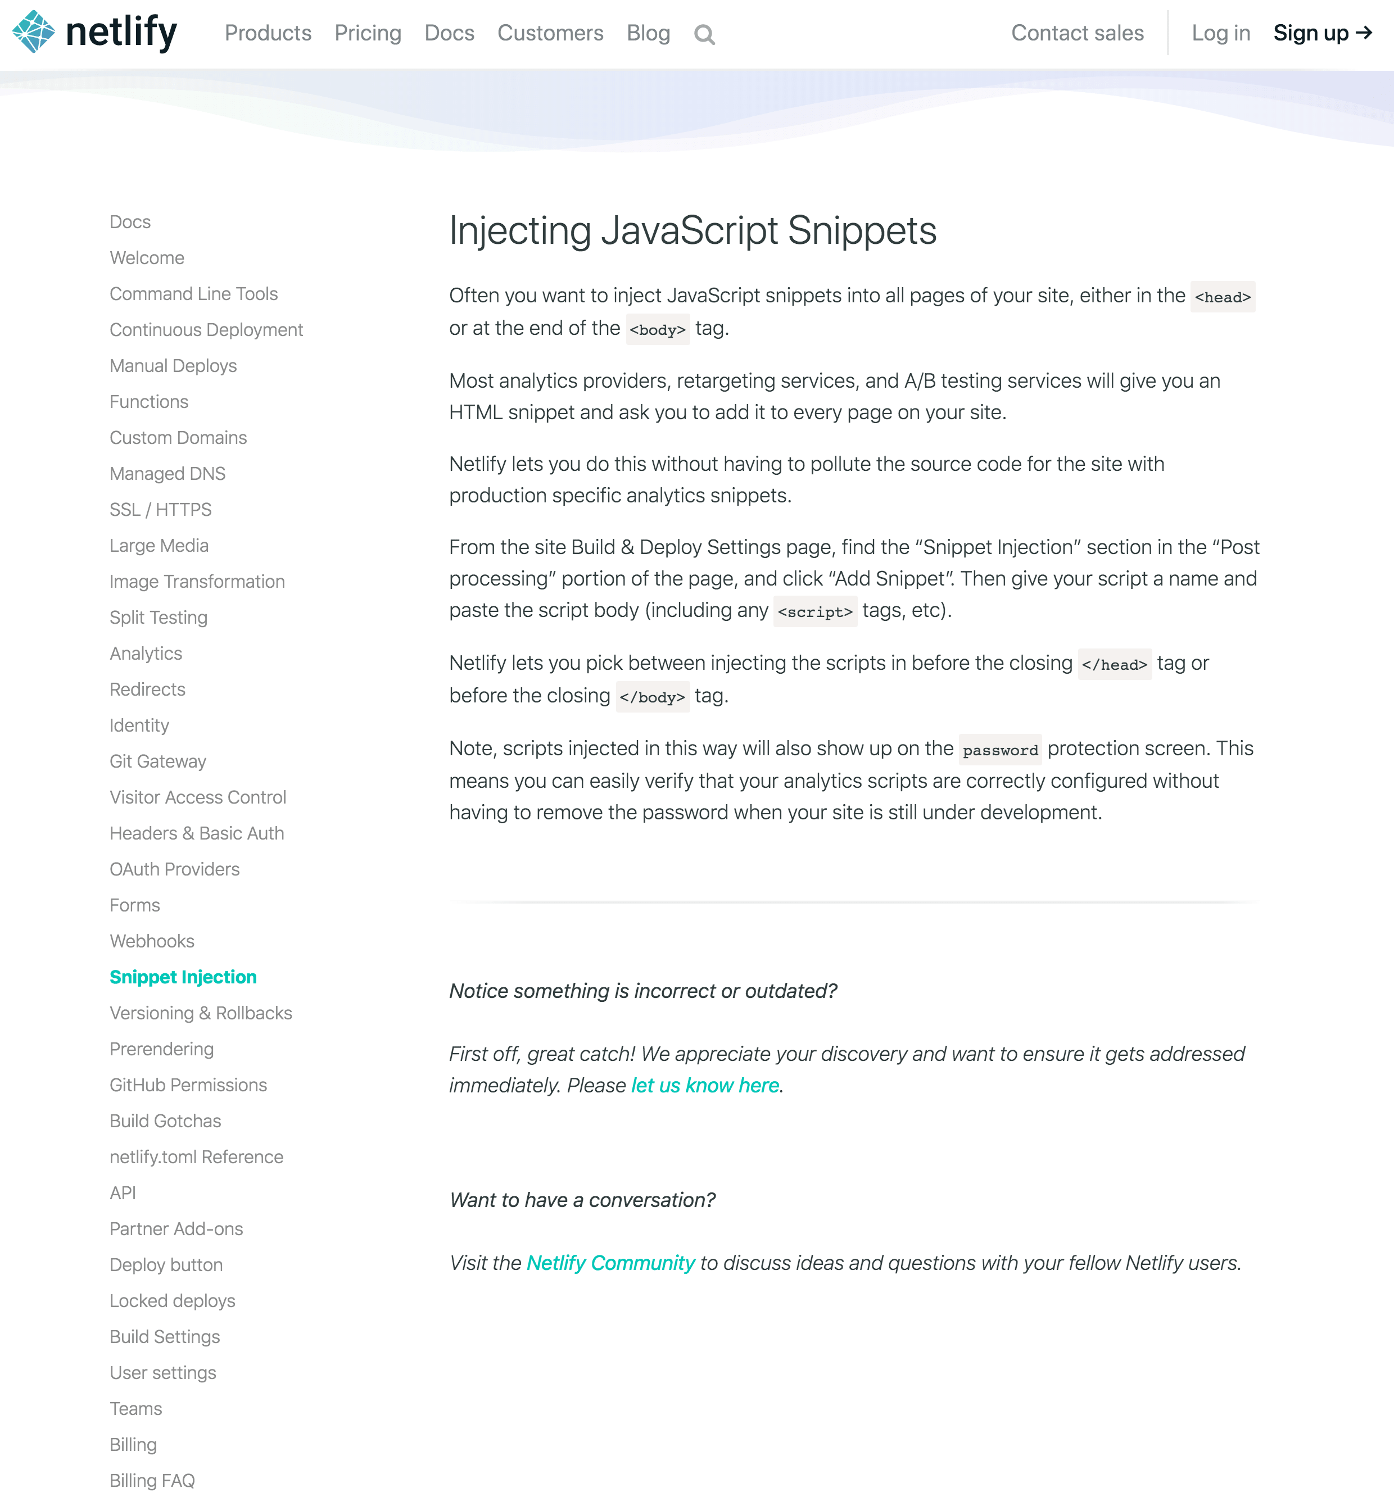This screenshot has width=1394, height=1497.
Task: Open the Analytics sidebar section
Action: tap(146, 654)
